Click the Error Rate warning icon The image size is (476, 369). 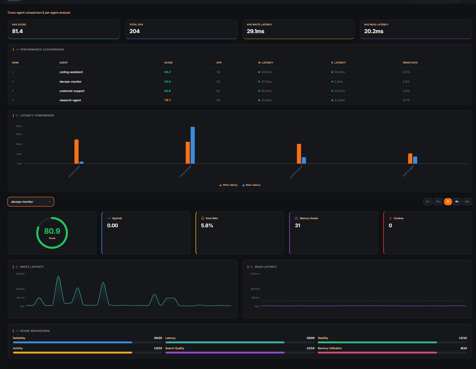click(202, 218)
